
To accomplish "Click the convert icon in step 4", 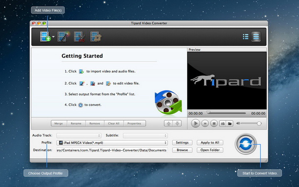I will coord(81,105).
